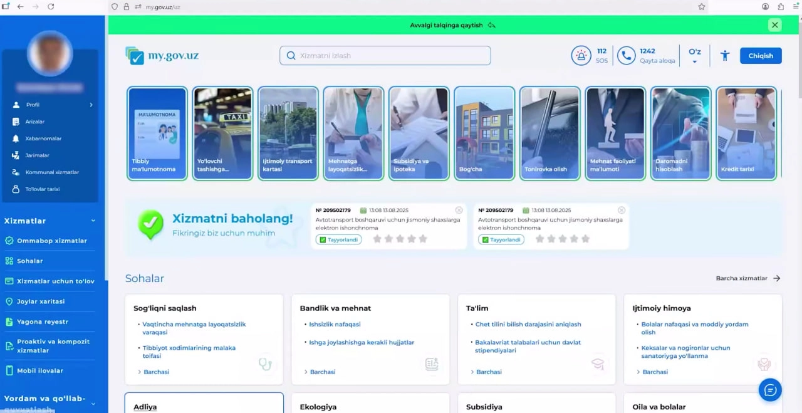Click the browser refresh icon
The height and width of the screenshot is (413, 802).
click(51, 7)
